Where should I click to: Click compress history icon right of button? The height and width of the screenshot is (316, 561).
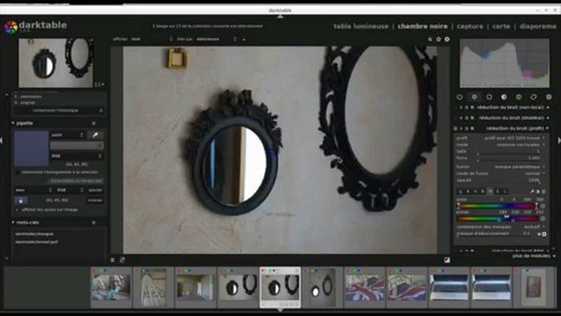pyautogui.click(x=101, y=111)
